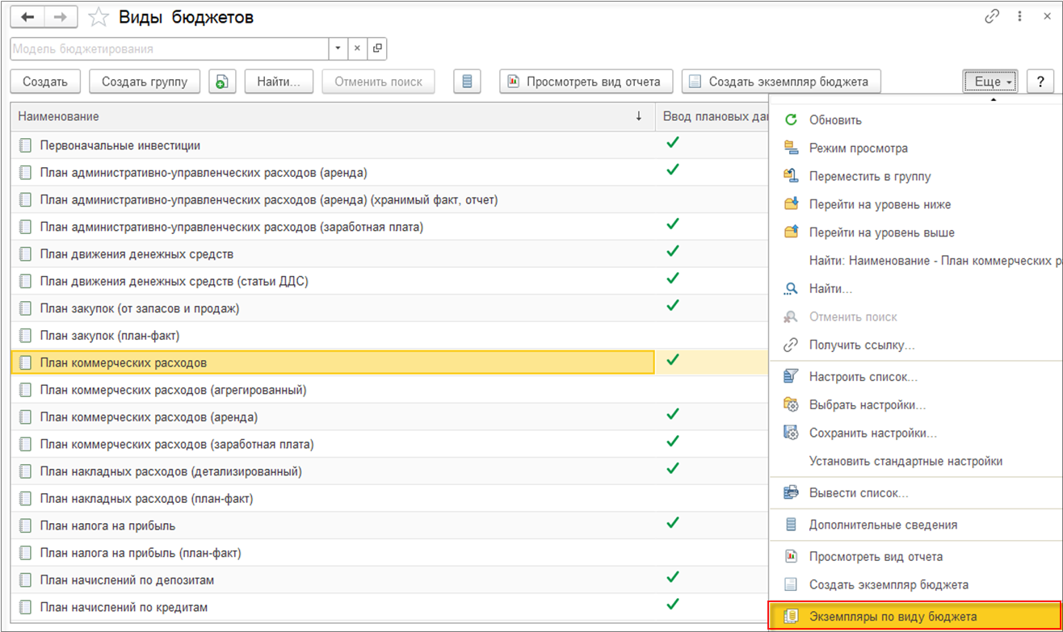Open the Еще dropdown menu

click(x=989, y=82)
